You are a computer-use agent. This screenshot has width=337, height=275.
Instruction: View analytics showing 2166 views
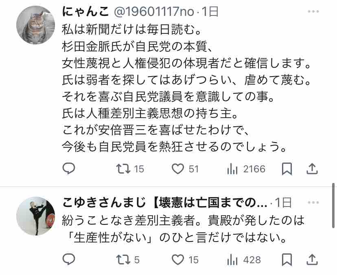246,169
